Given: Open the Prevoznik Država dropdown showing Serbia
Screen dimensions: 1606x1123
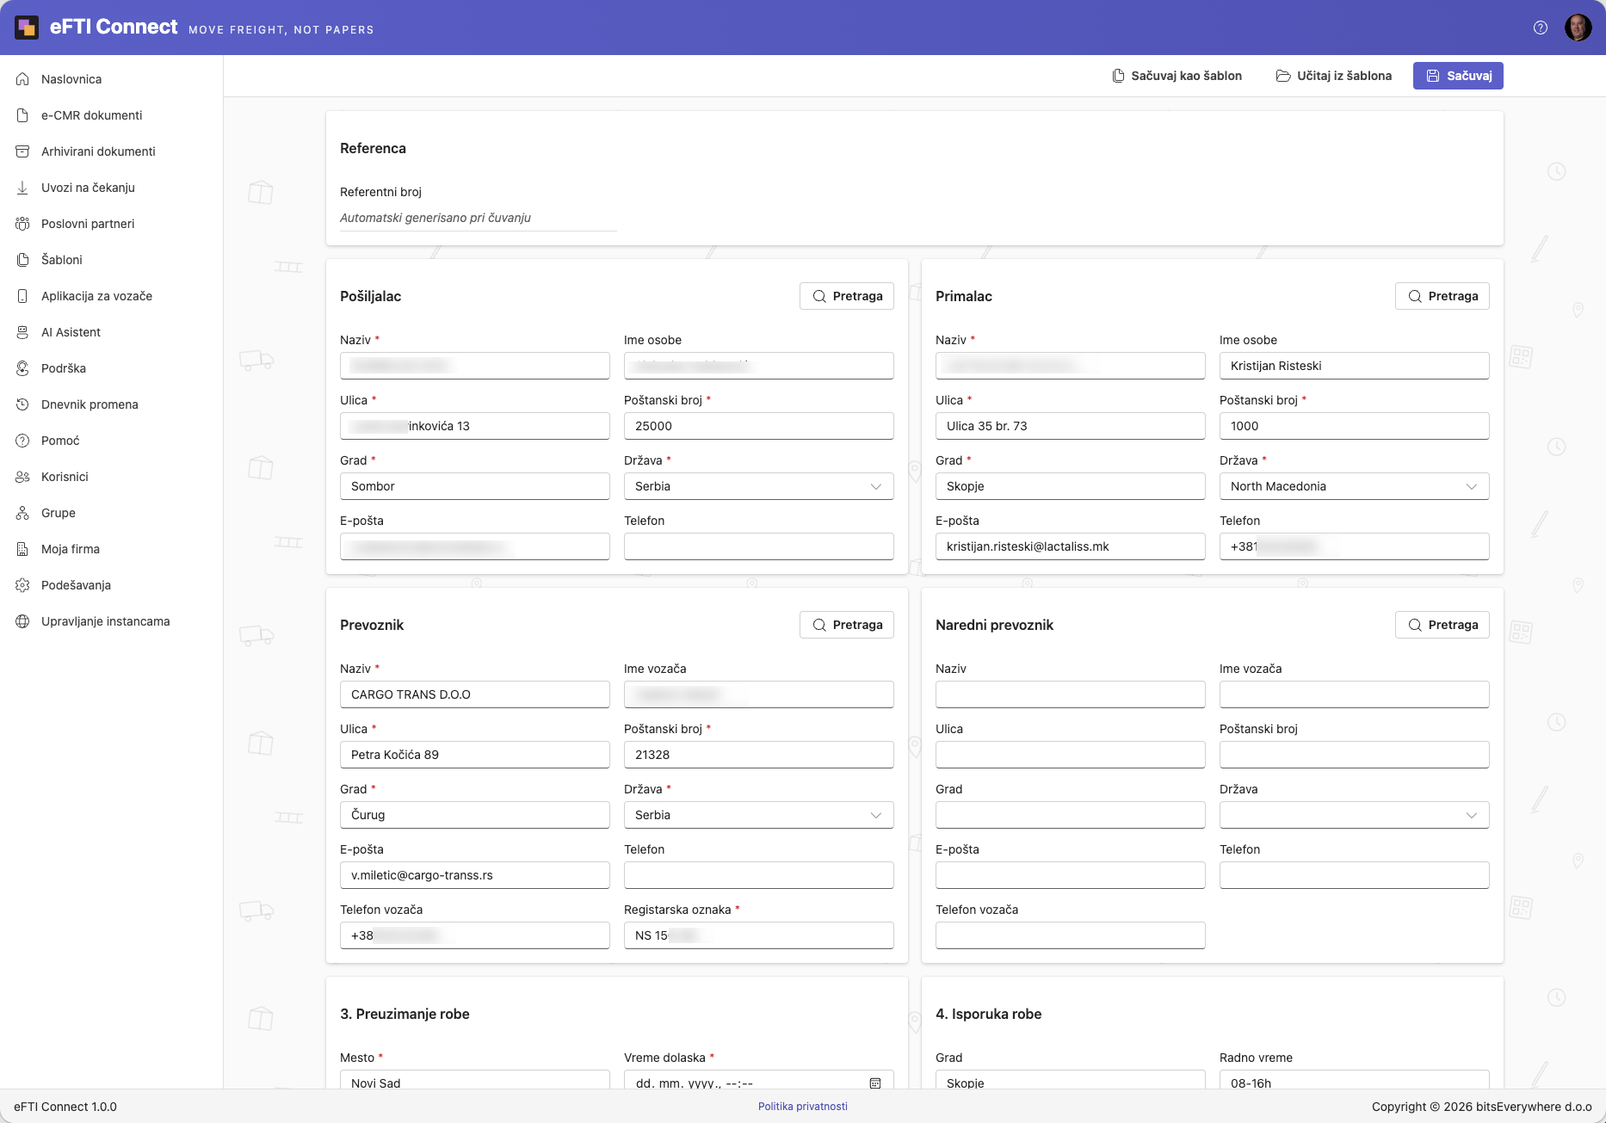Looking at the screenshot, I should pyautogui.click(x=759, y=815).
